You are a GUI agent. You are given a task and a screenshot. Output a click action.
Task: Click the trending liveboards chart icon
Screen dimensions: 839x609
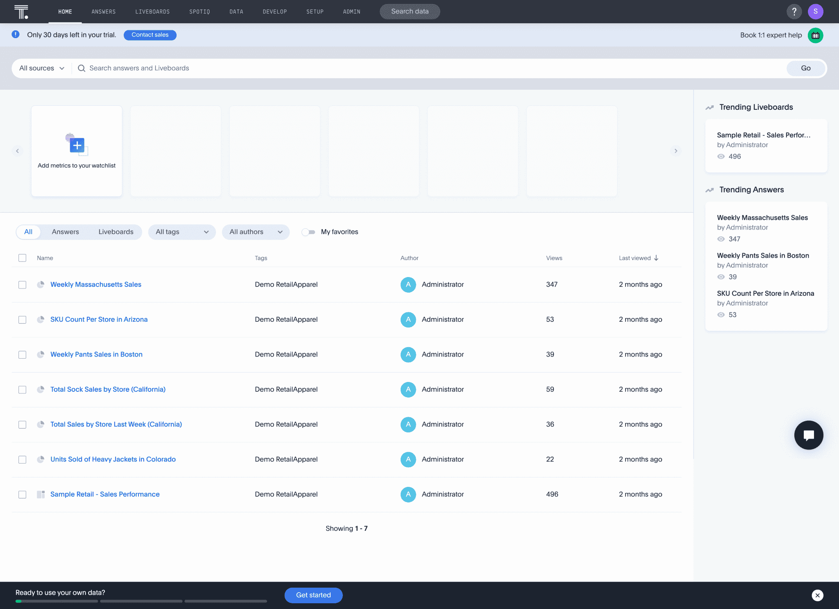(710, 107)
